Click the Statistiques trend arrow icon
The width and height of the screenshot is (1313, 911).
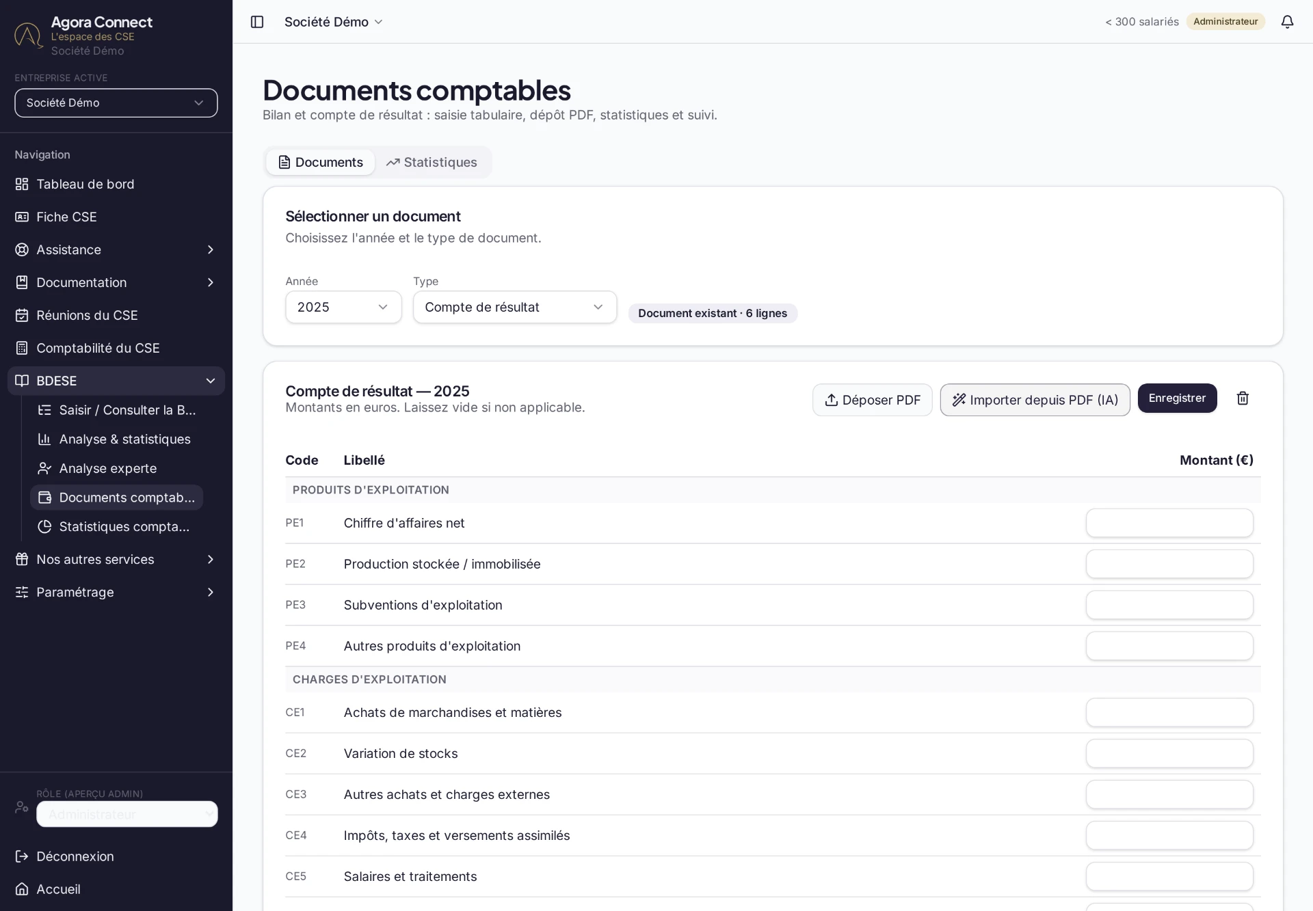tap(393, 162)
